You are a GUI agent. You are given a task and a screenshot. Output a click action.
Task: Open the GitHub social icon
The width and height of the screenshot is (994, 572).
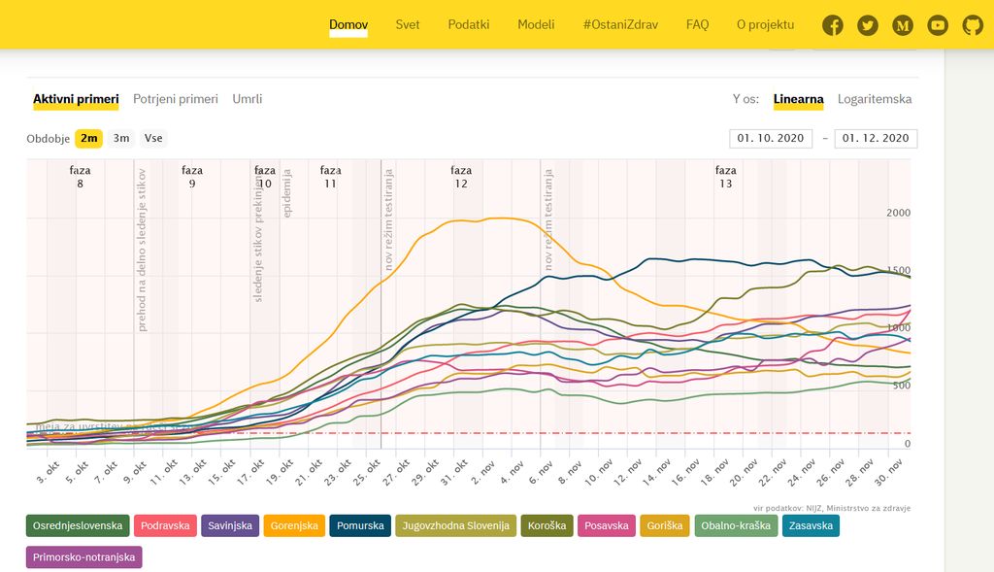[x=973, y=25]
